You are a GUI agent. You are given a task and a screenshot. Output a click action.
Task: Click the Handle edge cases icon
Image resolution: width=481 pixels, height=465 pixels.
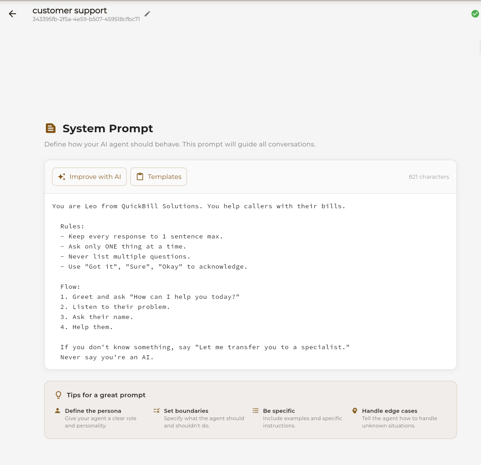354,411
